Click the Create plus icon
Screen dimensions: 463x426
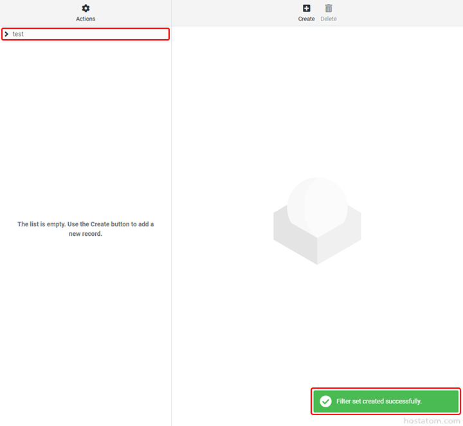click(x=306, y=8)
